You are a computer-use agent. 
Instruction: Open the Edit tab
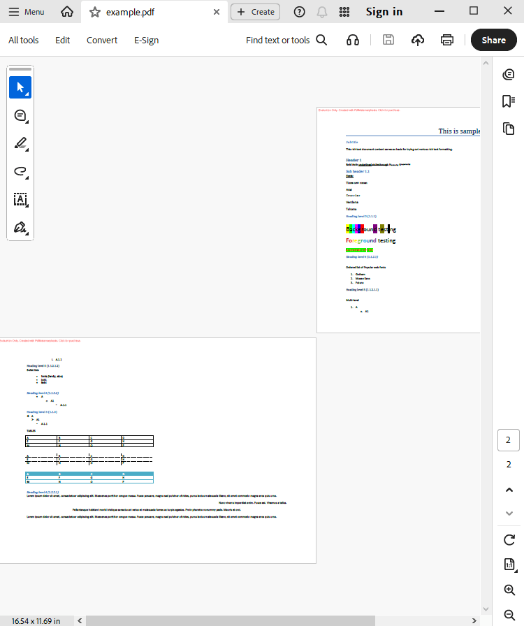click(x=62, y=41)
